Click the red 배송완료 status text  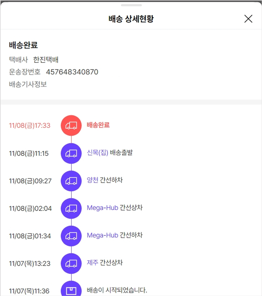[x=98, y=125]
